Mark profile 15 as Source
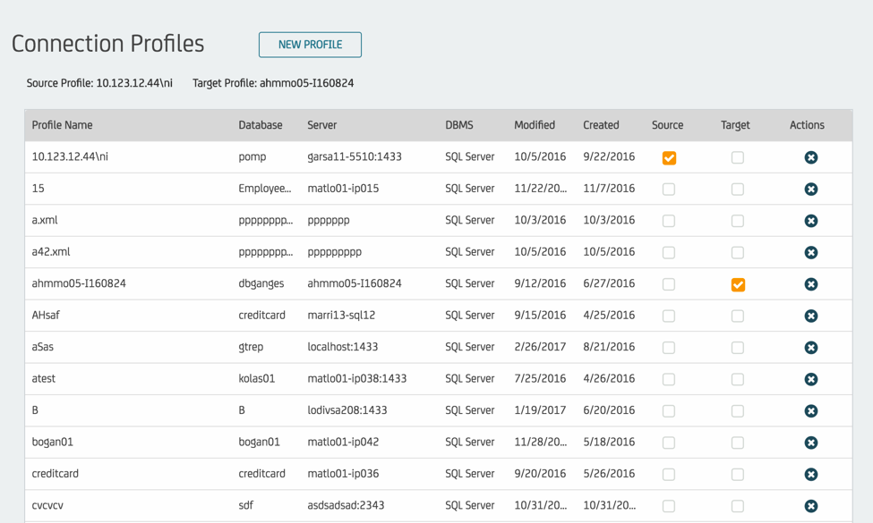Screen dimensions: 873x523 (x=669, y=190)
